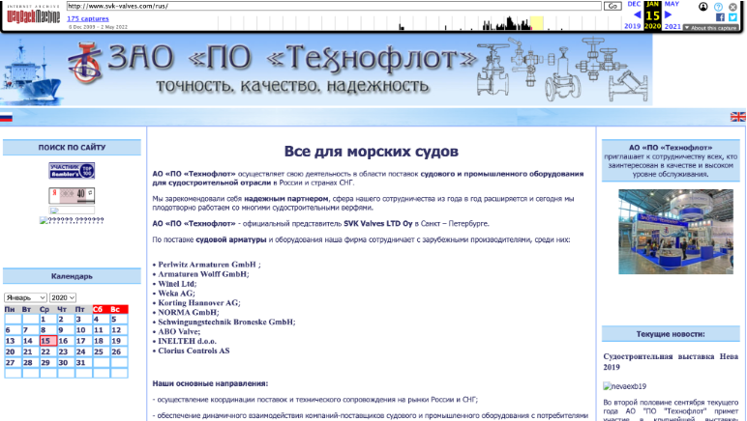Select calendar day 12
The width and height of the screenshot is (747, 421).
tap(119, 330)
